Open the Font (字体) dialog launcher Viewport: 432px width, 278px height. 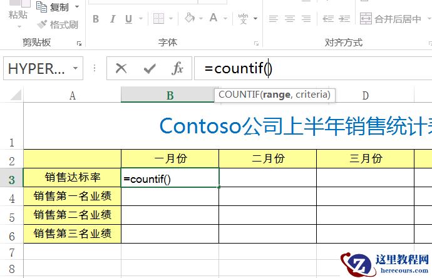tap(257, 44)
